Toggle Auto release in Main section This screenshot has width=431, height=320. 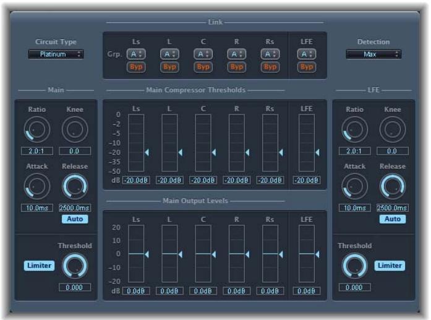[75, 219]
